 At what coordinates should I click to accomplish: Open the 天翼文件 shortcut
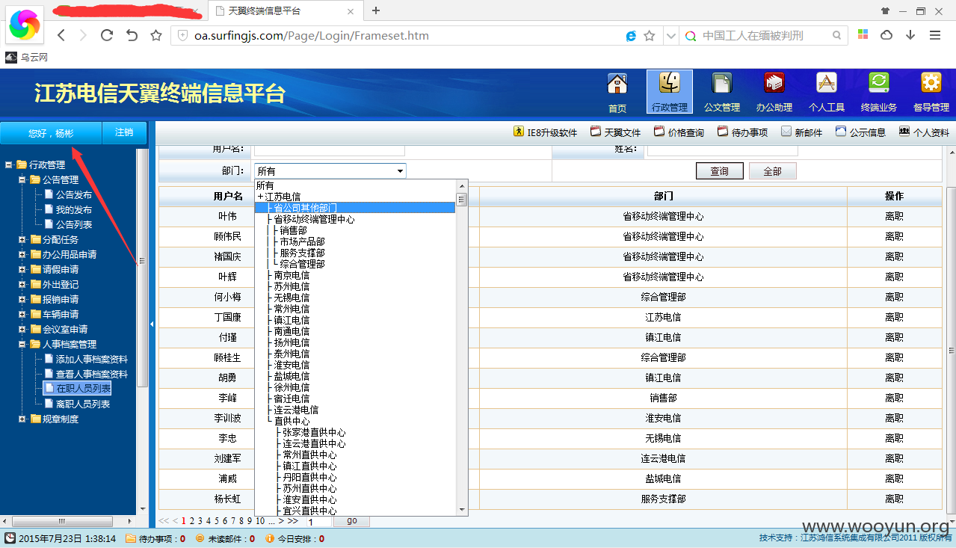(615, 132)
